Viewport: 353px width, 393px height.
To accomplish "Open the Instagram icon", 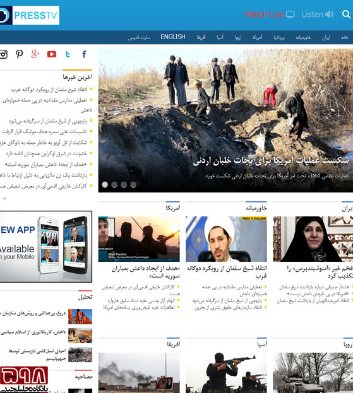I will pyautogui.click(x=4, y=54).
